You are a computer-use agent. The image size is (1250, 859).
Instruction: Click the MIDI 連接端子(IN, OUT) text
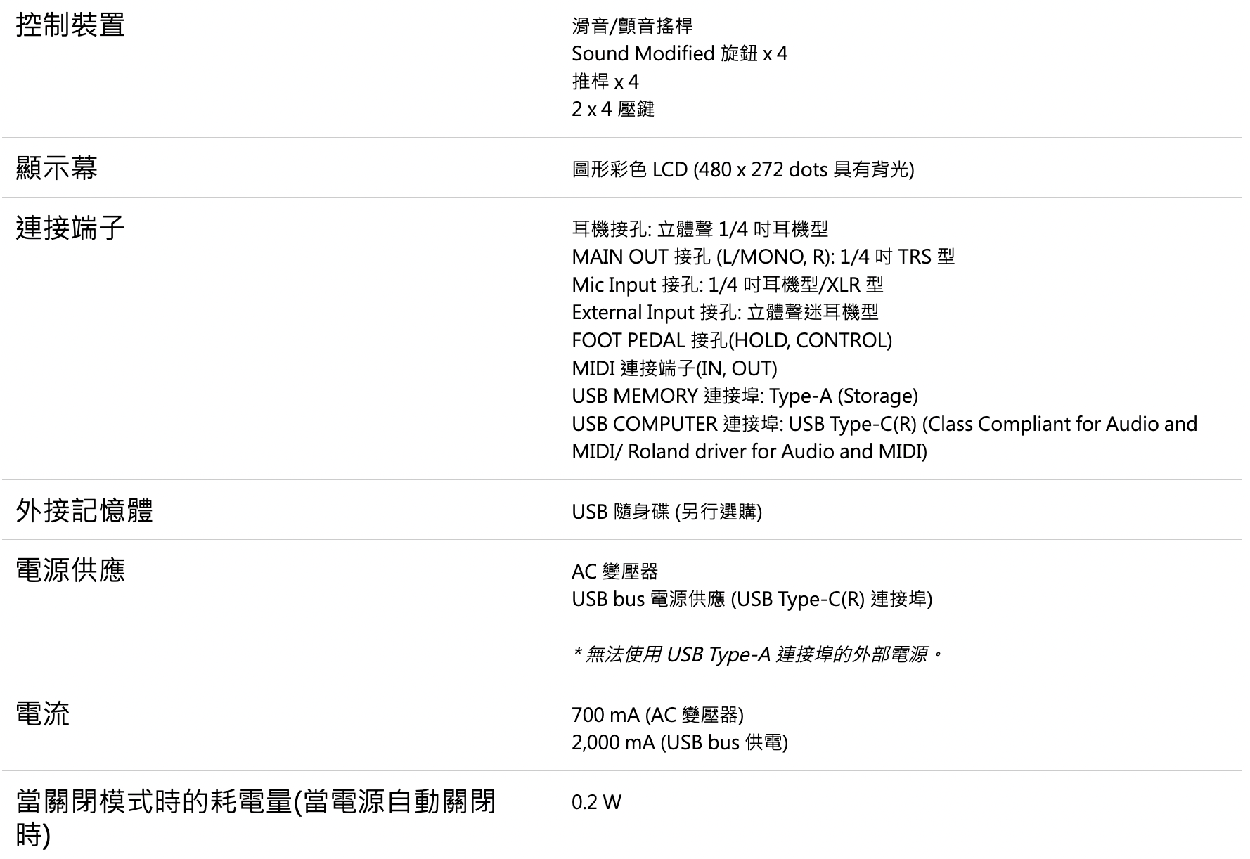click(674, 368)
